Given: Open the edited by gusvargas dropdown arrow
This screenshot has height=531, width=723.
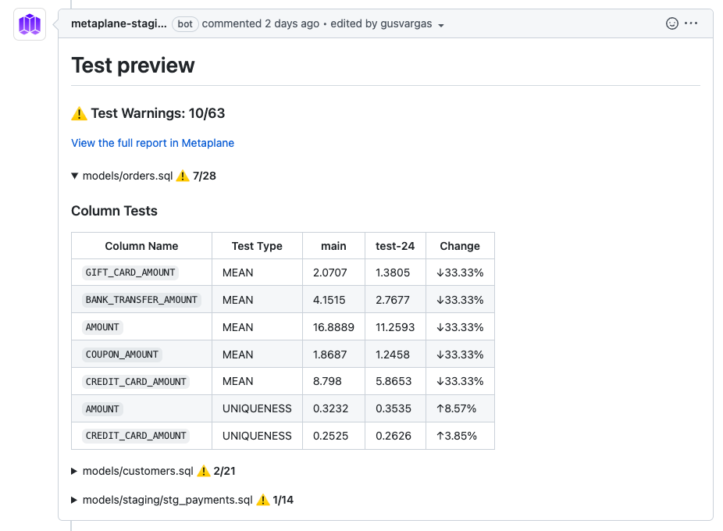Looking at the screenshot, I should tap(441, 25).
